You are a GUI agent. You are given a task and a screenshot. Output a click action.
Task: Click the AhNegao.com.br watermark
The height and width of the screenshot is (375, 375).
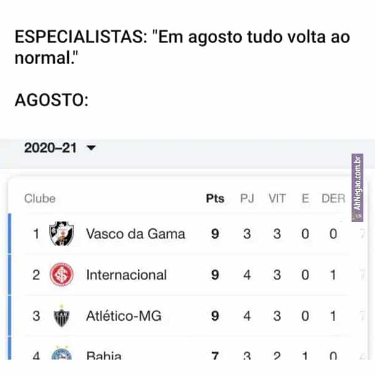click(356, 186)
